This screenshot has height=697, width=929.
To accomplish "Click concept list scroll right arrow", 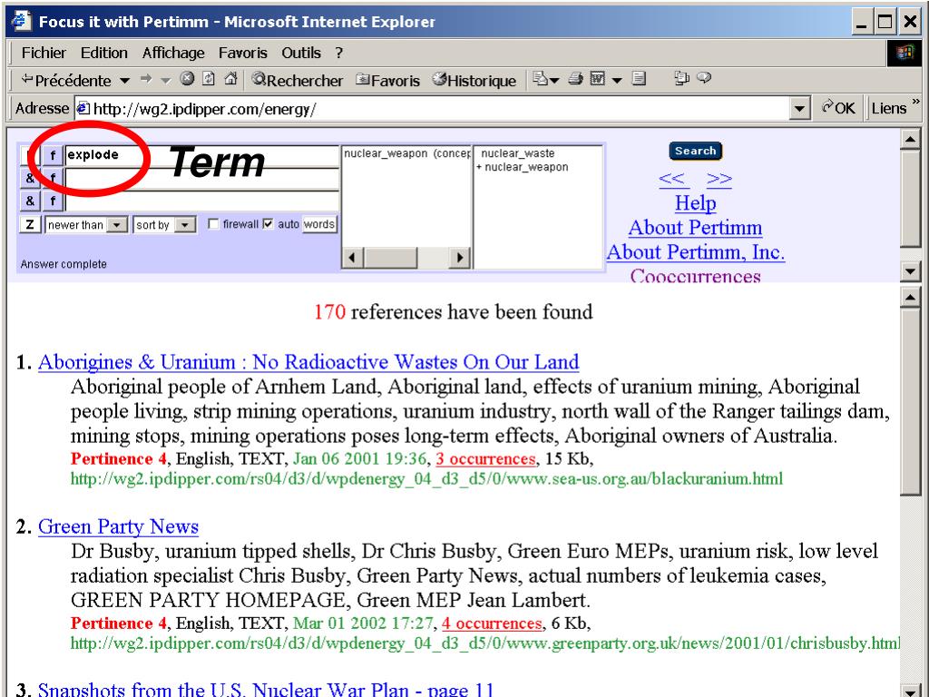I will [x=460, y=258].
